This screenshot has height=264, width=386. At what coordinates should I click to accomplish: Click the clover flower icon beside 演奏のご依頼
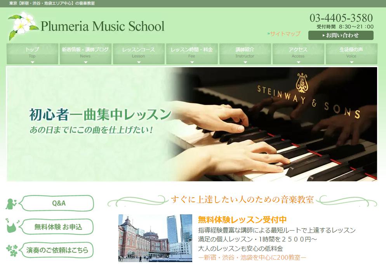pos(12,250)
